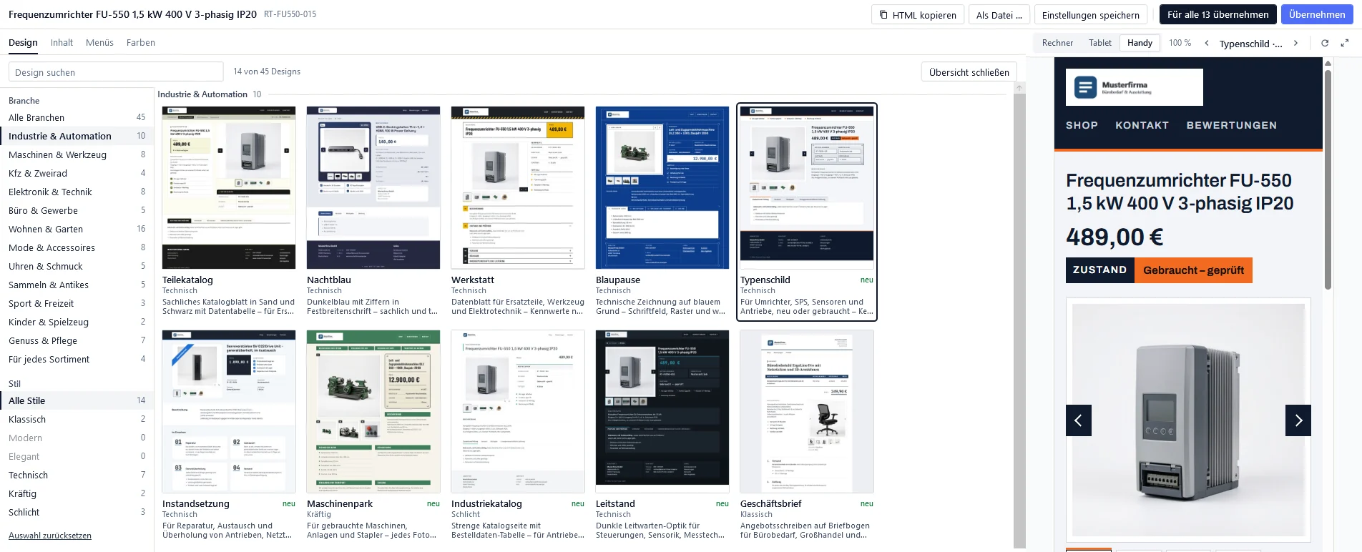Select Tablet preview mode

1100,43
